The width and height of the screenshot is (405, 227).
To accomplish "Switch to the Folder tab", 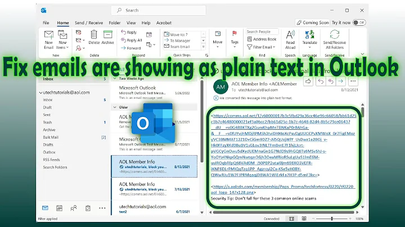I will coord(115,22).
